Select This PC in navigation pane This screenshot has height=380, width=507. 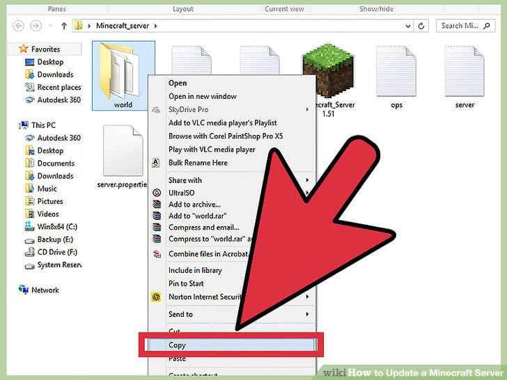(43, 125)
